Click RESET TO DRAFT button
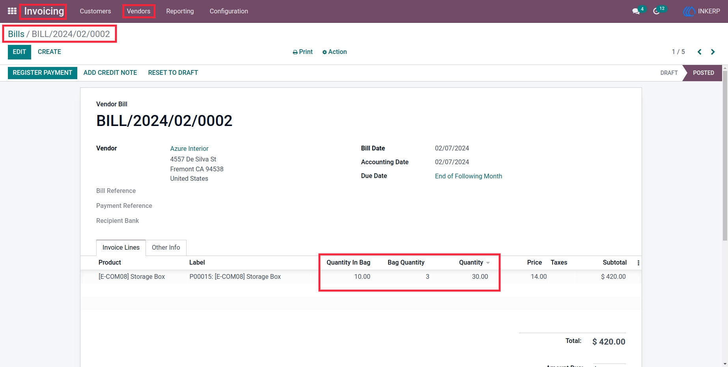Image resolution: width=728 pixels, height=367 pixels. (173, 73)
